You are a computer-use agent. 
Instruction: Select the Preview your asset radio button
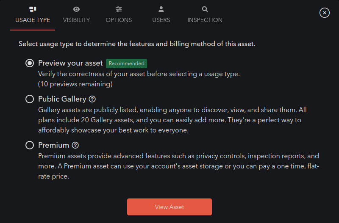(x=30, y=63)
